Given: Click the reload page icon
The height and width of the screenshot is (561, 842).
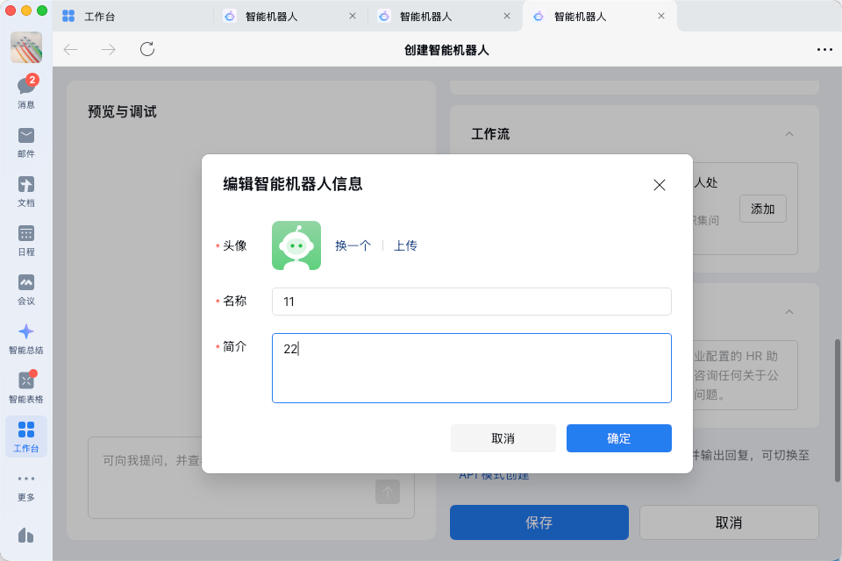Looking at the screenshot, I should tap(147, 49).
